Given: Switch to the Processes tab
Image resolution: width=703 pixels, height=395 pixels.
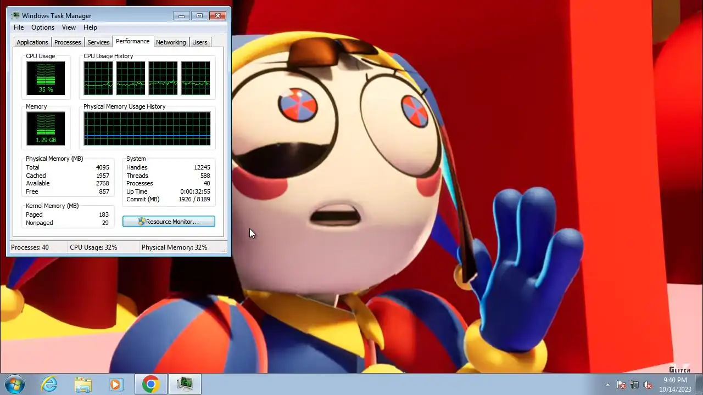Looking at the screenshot, I should point(68,42).
